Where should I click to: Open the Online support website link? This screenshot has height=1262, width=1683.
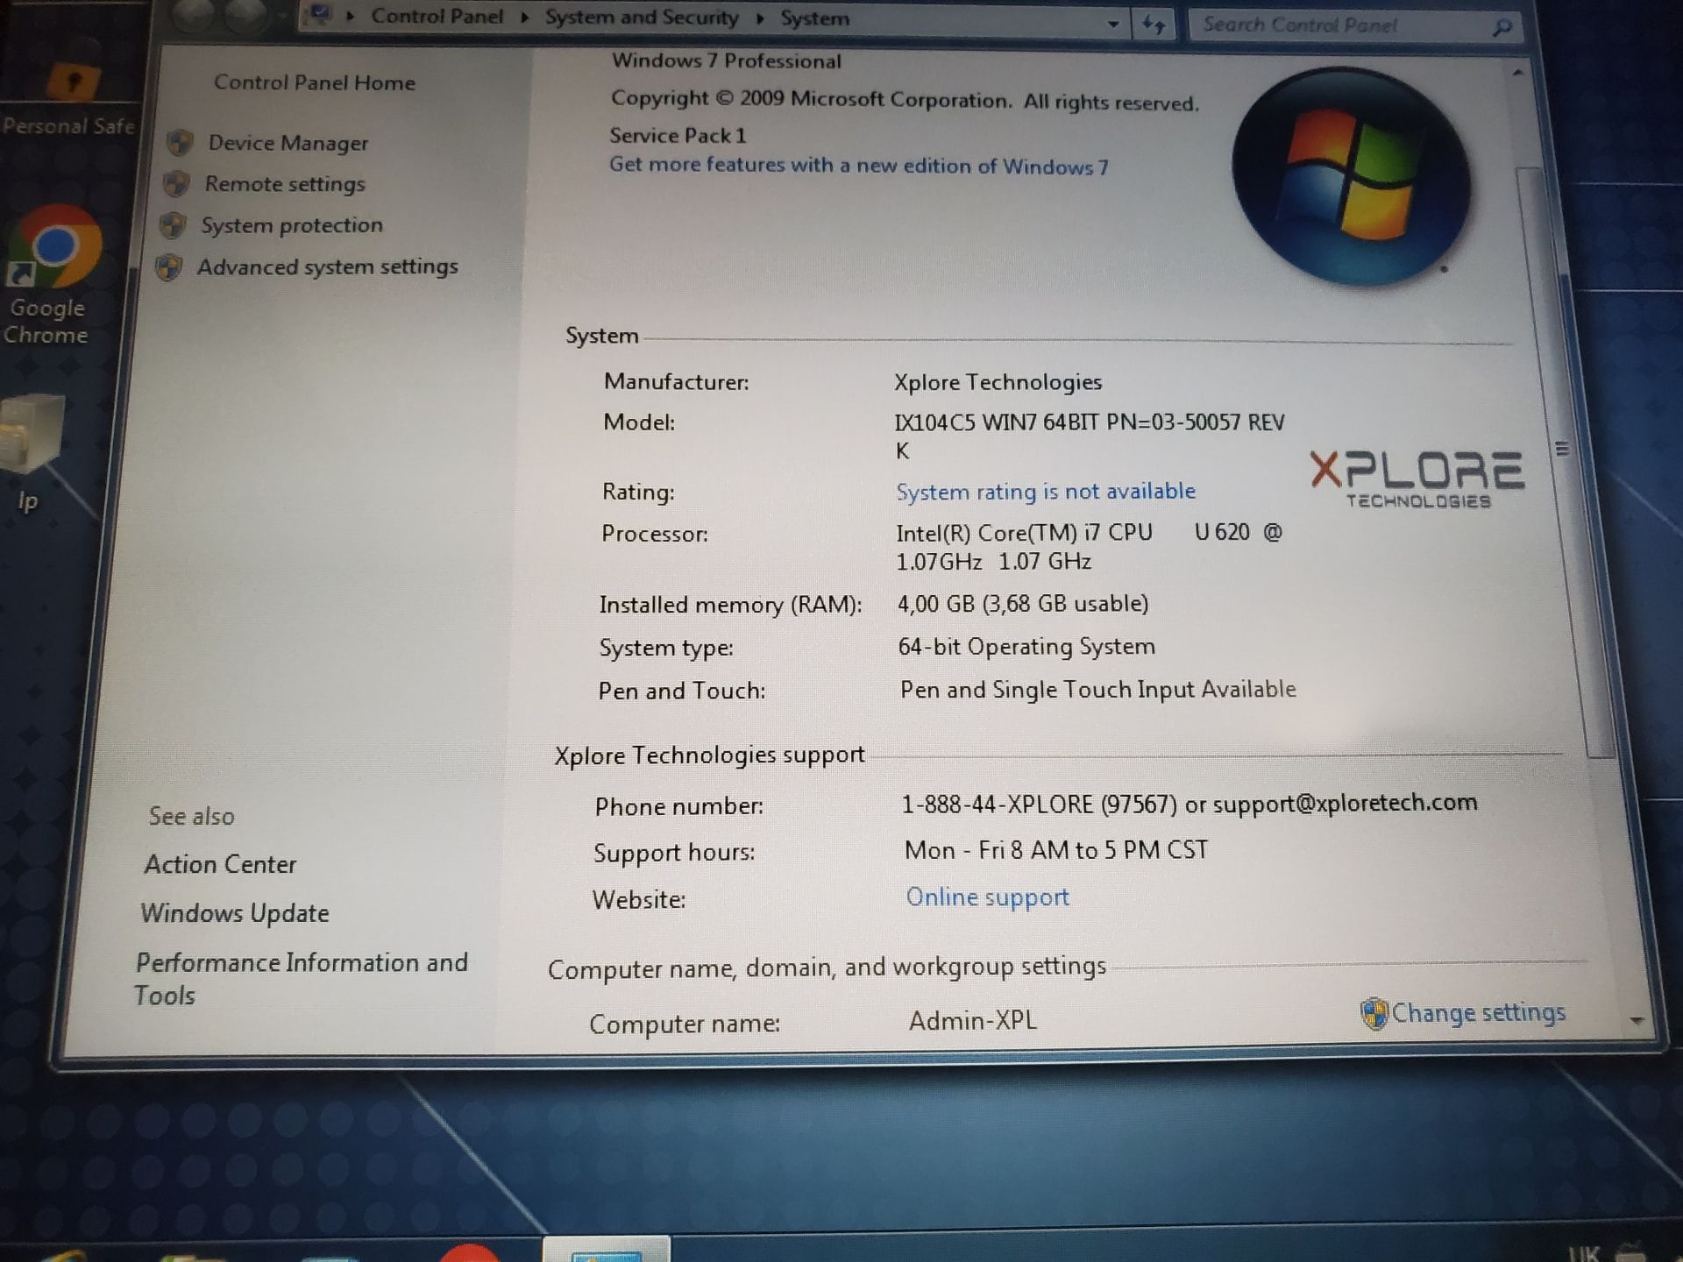click(x=988, y=897)
